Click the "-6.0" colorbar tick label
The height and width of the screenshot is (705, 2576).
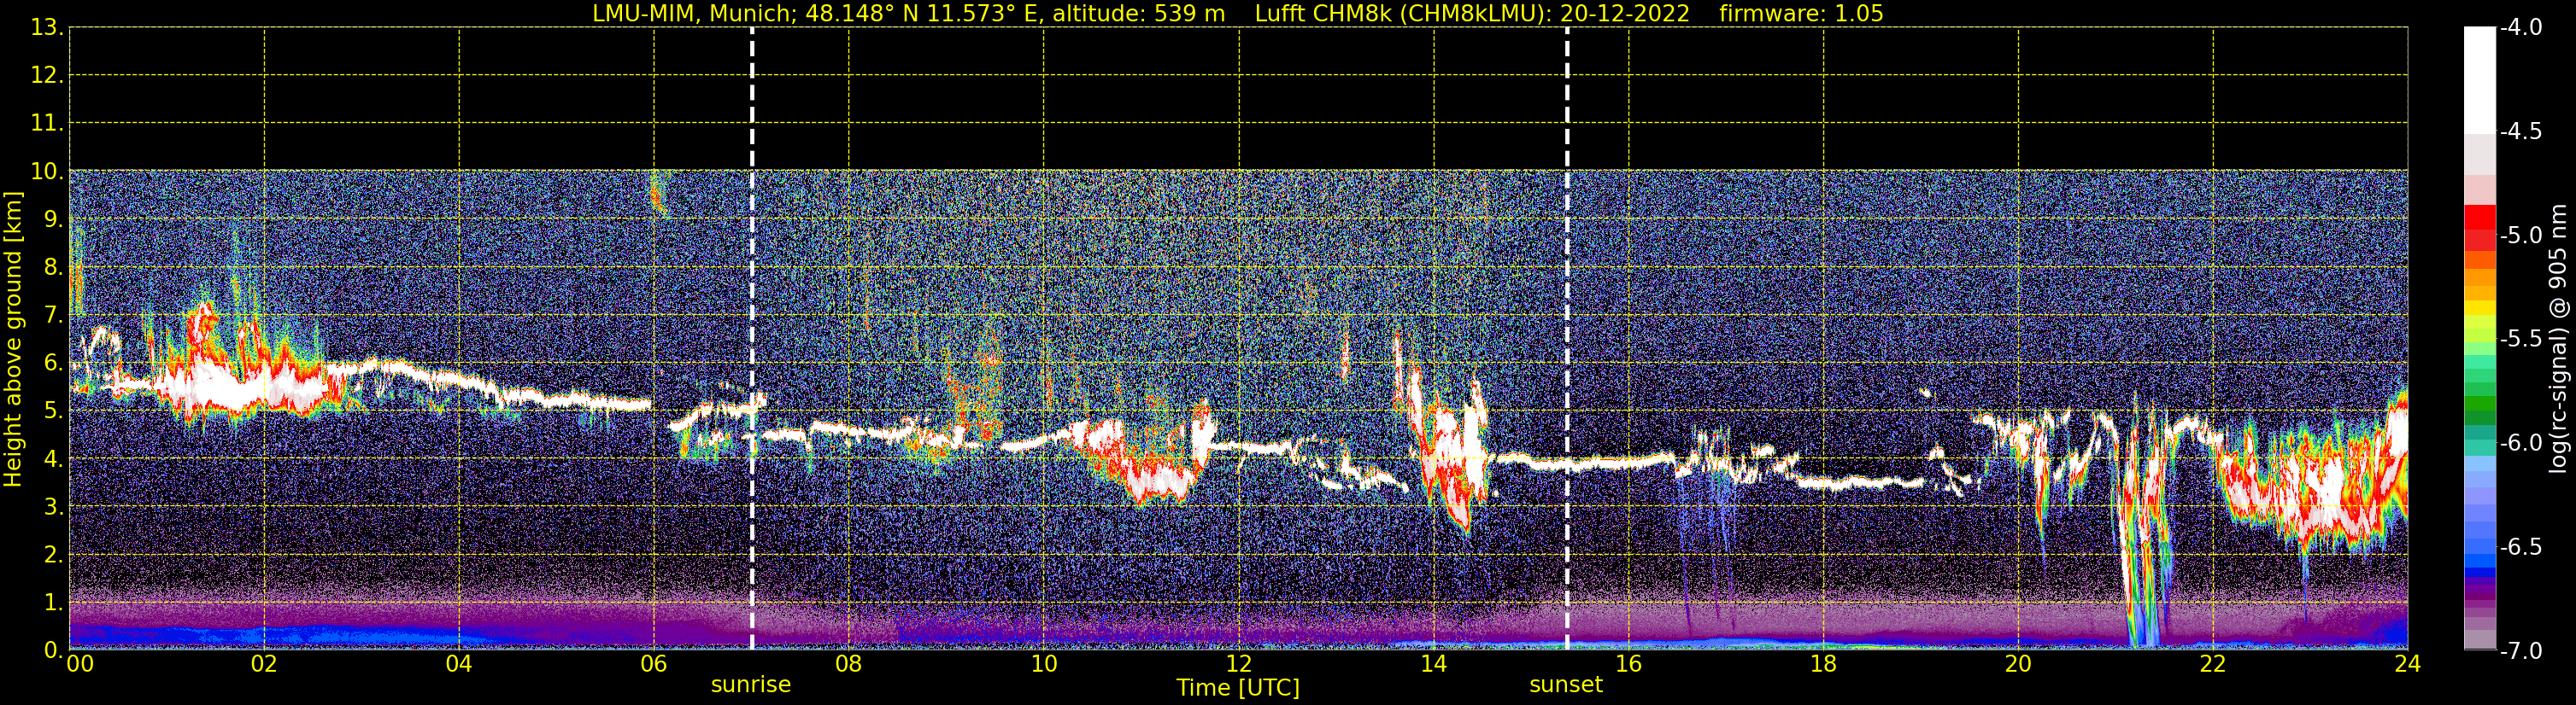point(2521,443)
